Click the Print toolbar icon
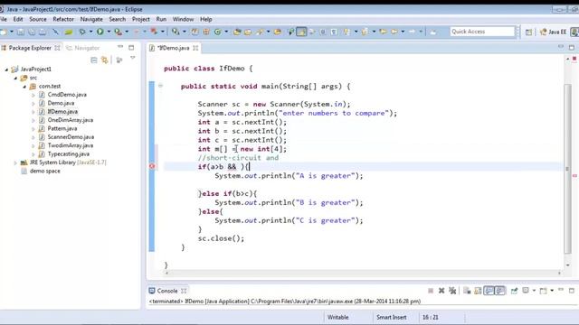 43,32
